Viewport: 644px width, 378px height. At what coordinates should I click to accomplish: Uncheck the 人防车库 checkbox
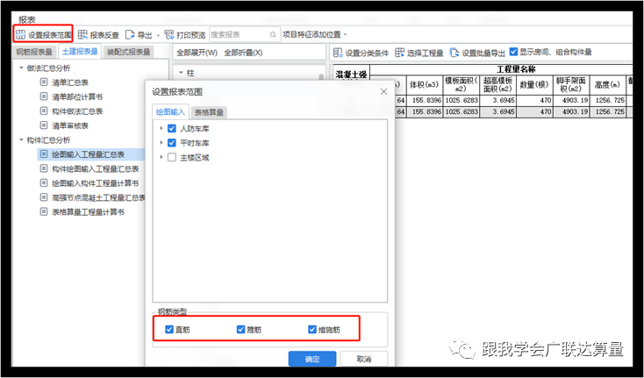[x=172, y=128]
